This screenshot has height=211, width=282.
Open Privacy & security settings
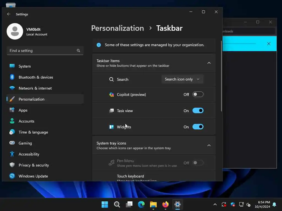click(45, 165)
